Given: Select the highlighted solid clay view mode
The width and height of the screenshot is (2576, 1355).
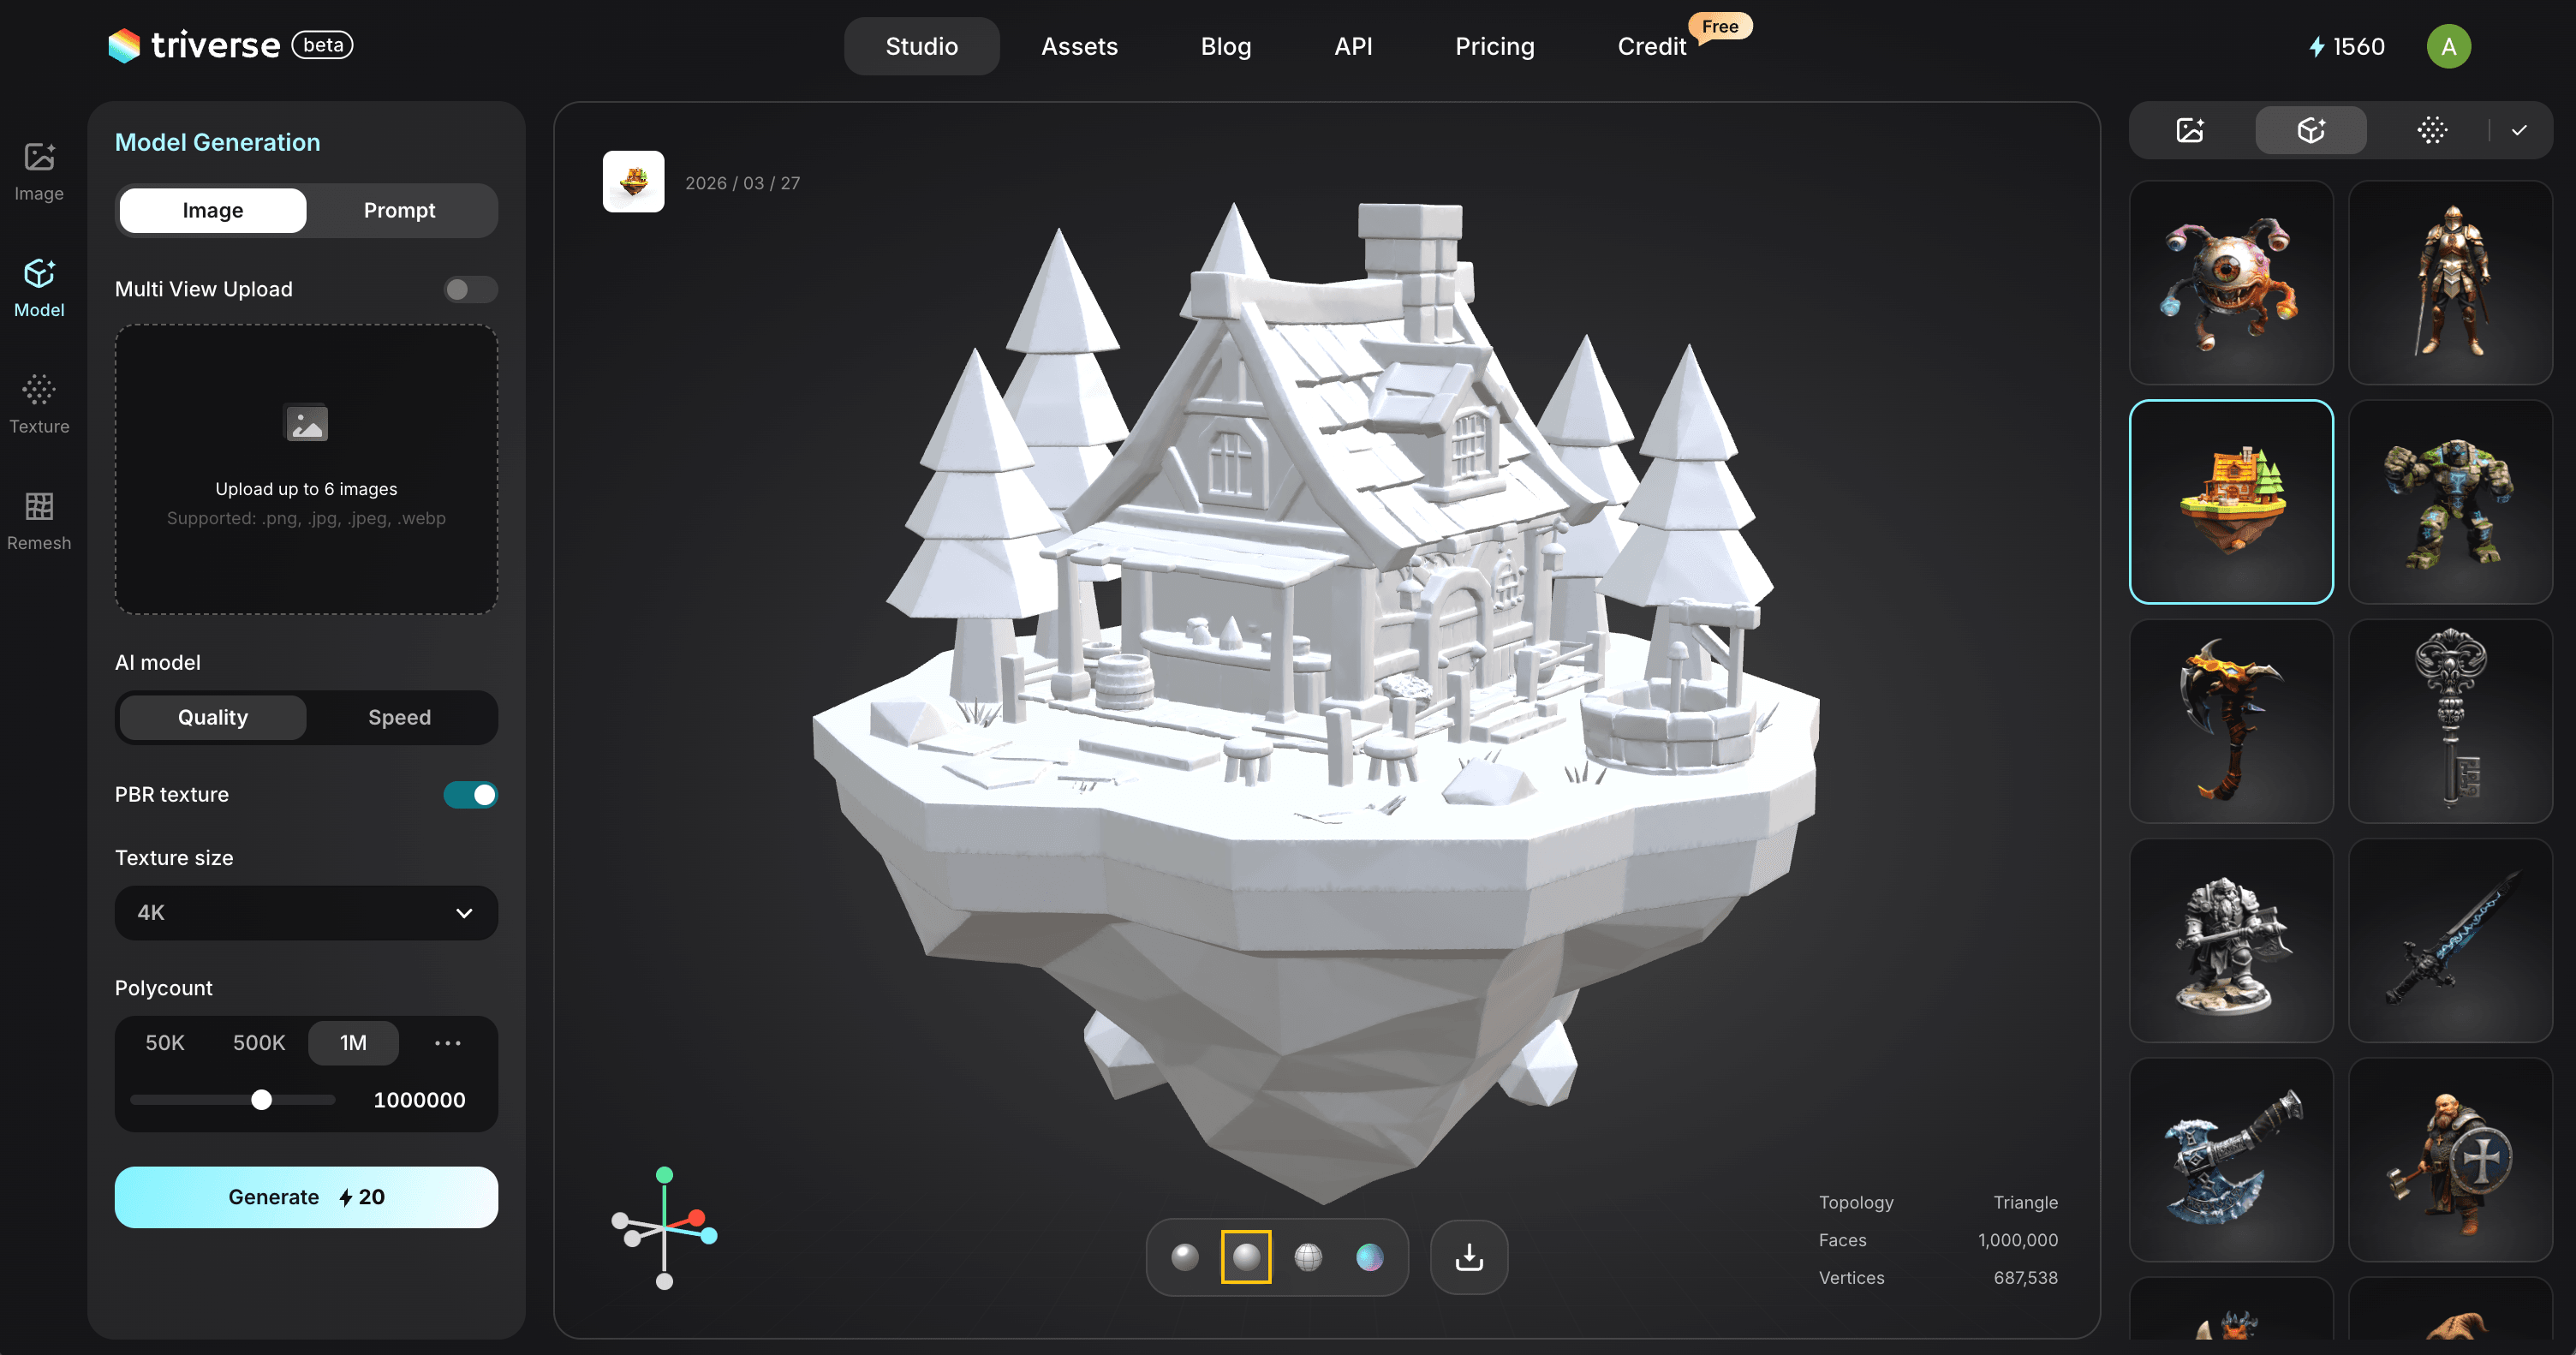Looking at the screenshot, I should pyautogui.click(x=1246, y=1257).
